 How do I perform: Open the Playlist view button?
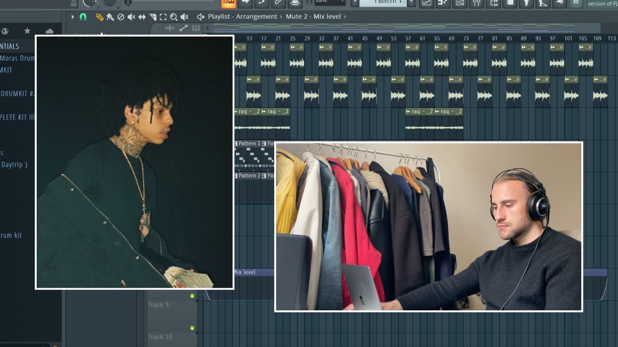pos(426,3)
